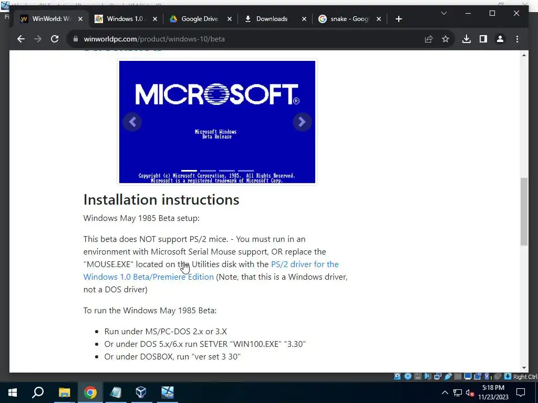The height and width of the screenshot is (403, 538).
Task: Bookmark this page with the star icon
Action: [x=446, y=39]
